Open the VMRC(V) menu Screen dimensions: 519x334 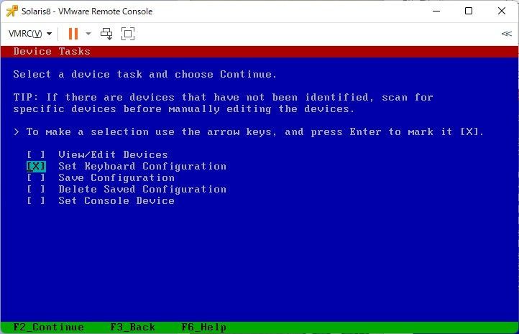[30, 33]
